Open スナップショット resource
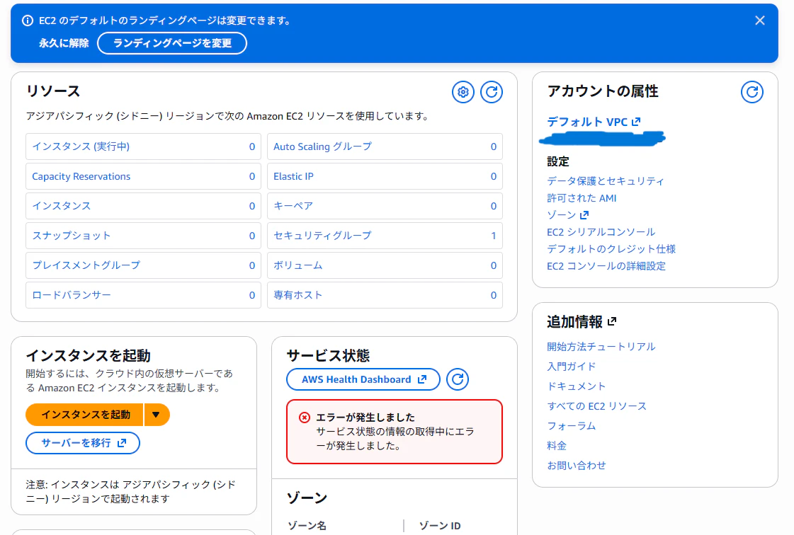This screenshot has height=535, width=794. tap(143, 236)
